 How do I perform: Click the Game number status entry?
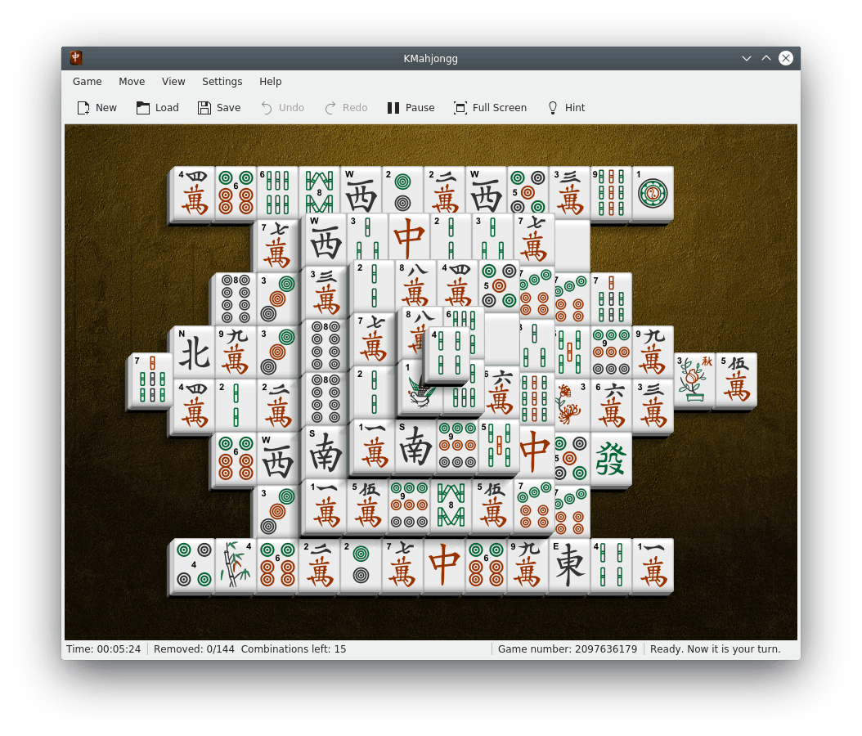click(x=568, y=649)
